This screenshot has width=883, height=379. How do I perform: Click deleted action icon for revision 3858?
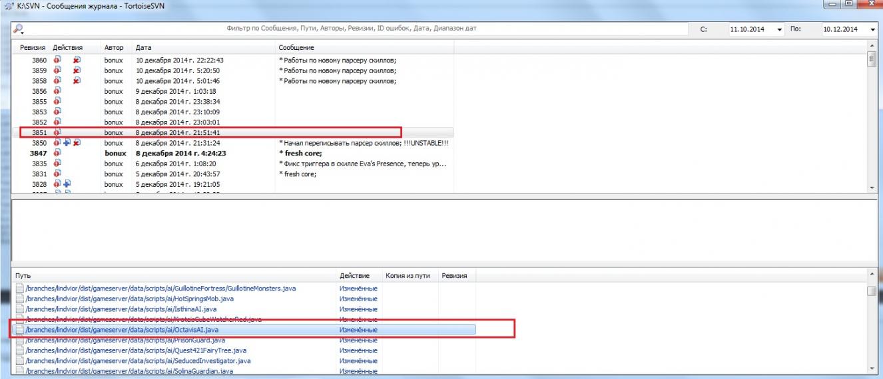tap(77, 81)
